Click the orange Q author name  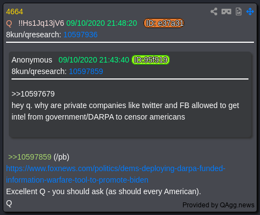[9, 24]
